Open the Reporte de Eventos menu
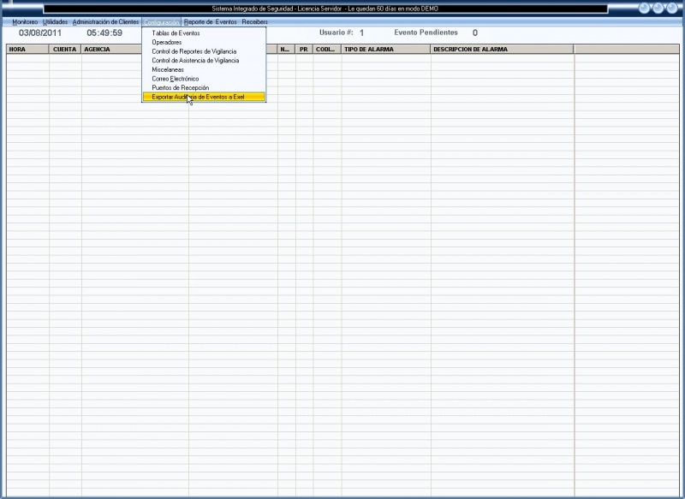The width and height of the screenshot is (685, 499). [x=211, y=21]
